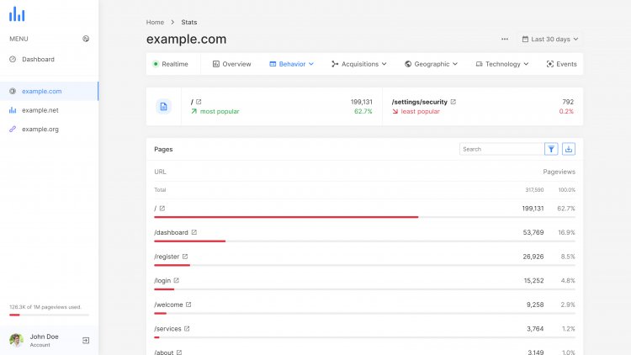Expand the Acquisitions dropdown chevron
Image resolution: width=631 pixels, height=355 pixels.
(384, 64)
